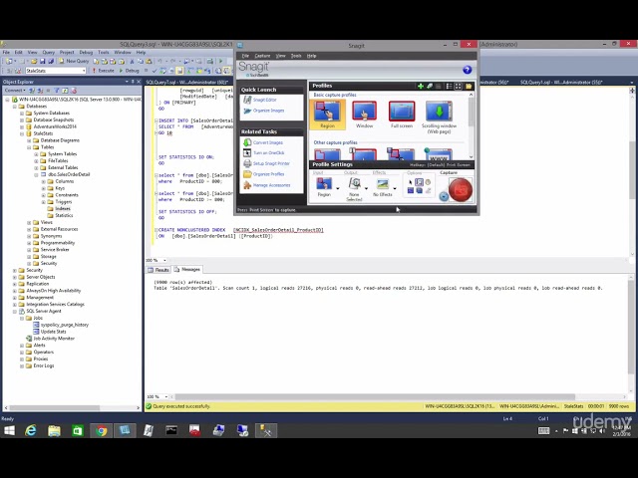Open the Effects No Effects dropdown arrow

pos(395,188)
